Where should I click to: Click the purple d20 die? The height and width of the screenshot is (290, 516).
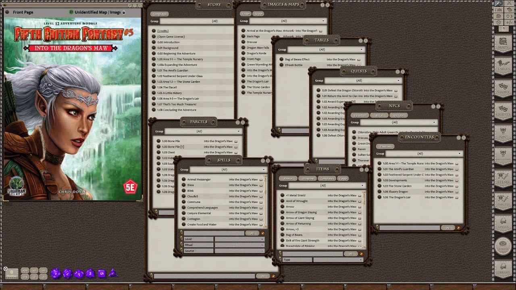[56, 274]
